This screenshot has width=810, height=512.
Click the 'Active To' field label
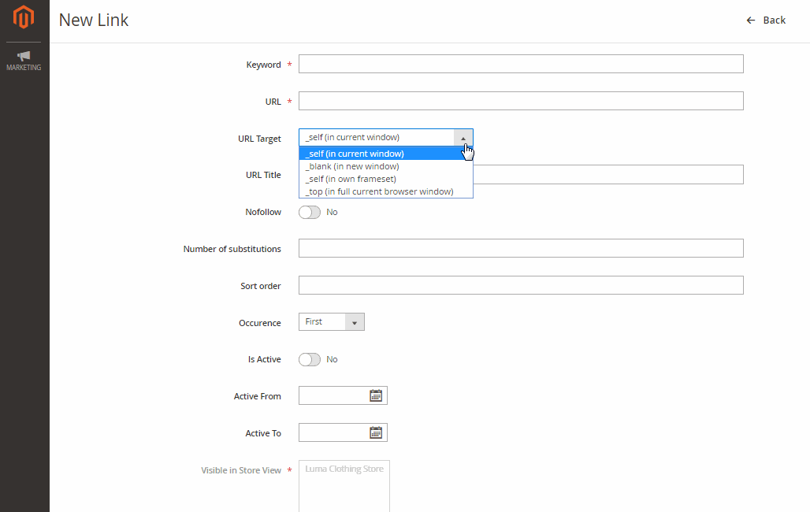(263, 433)
